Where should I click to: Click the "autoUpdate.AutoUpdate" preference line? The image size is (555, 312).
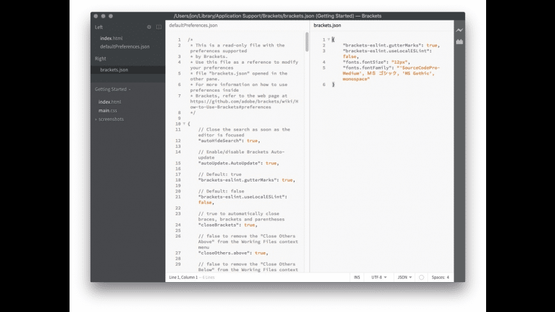pyautogui.click(x=239, y=163)
